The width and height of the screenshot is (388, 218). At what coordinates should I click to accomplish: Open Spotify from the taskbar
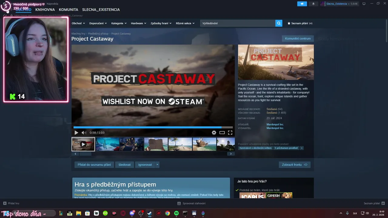(176, 213)
